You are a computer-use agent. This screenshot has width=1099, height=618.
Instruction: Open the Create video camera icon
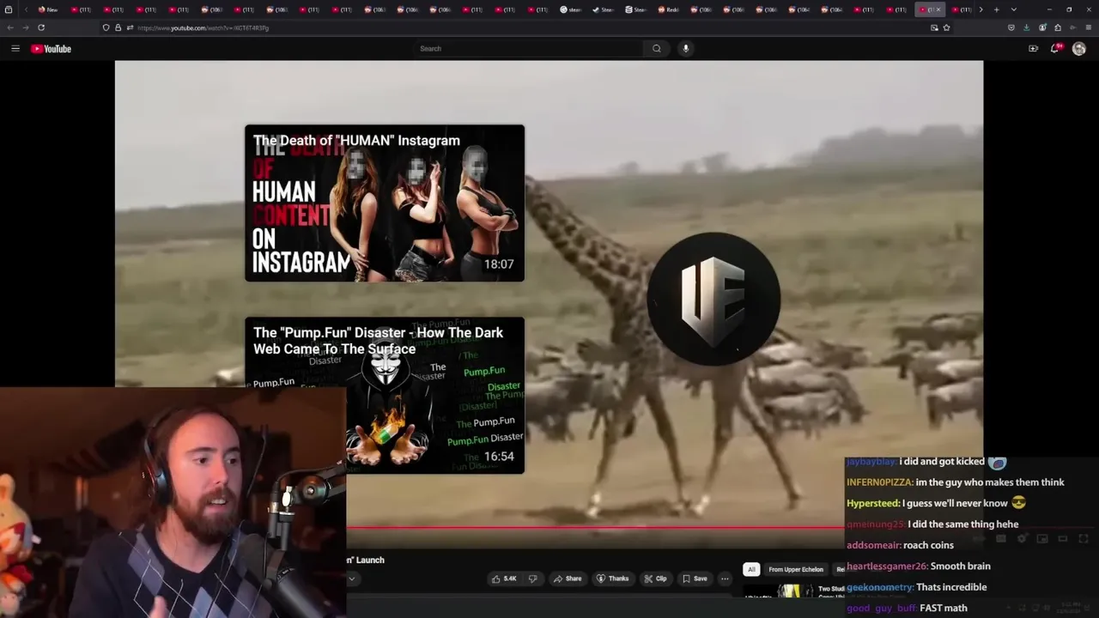point(1033,49)
